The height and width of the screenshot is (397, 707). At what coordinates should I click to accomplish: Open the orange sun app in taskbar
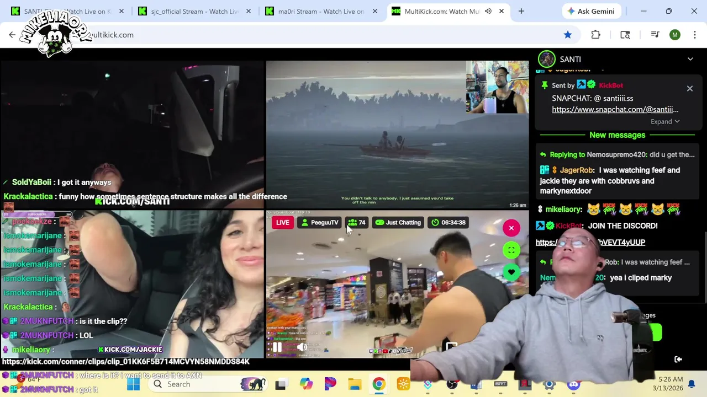point(403,384)
